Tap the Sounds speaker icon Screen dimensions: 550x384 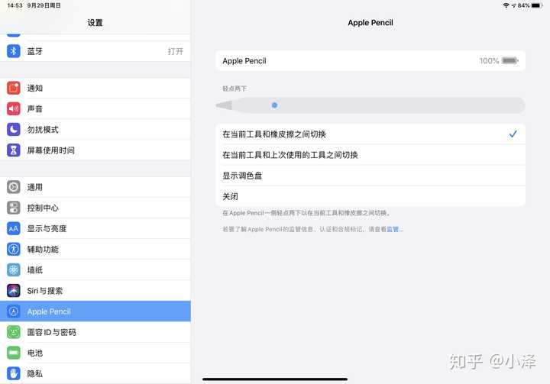click(x=13, y=108)
